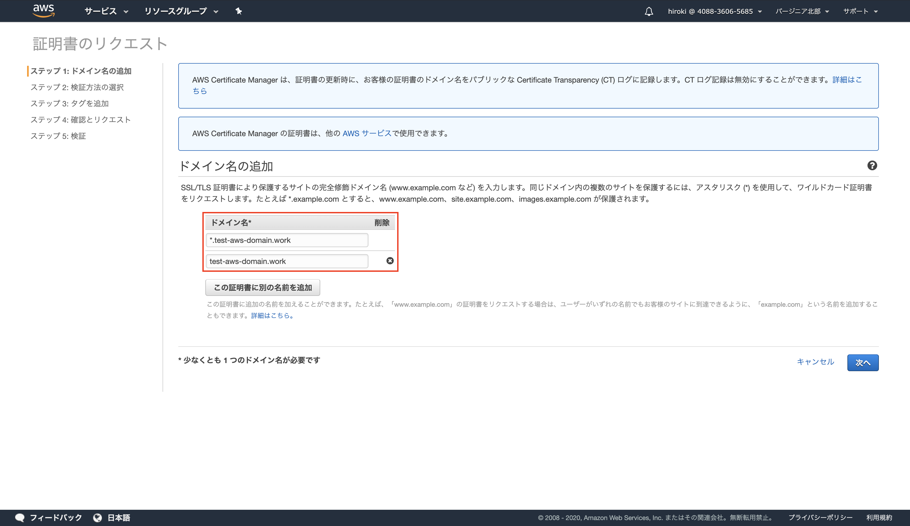Click この証明書に別の名前を追加 button
This screenshot has width=910, height=526.
[x=263, y=287]
